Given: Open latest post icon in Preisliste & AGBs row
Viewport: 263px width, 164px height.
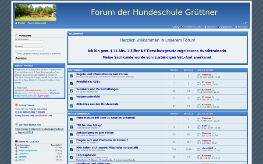Looking at the screenshot, I should point(213,82).
